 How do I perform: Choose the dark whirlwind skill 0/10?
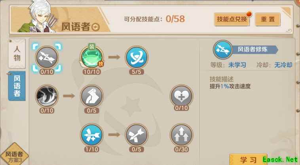coord(47,96)
